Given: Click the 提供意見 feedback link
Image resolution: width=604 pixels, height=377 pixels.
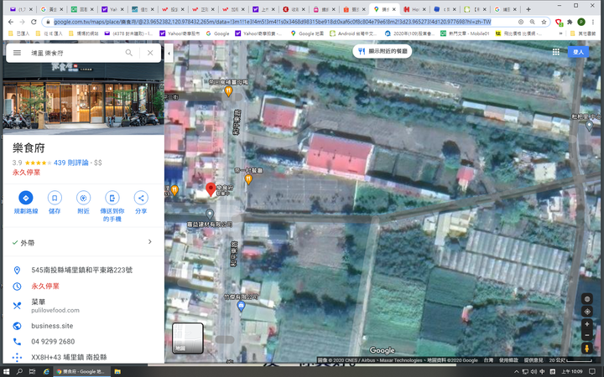Looking at the screenshot, I should [x=534, y=360].
